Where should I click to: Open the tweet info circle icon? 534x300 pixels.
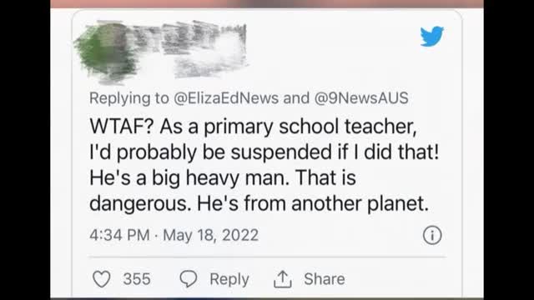coord(432,235)
